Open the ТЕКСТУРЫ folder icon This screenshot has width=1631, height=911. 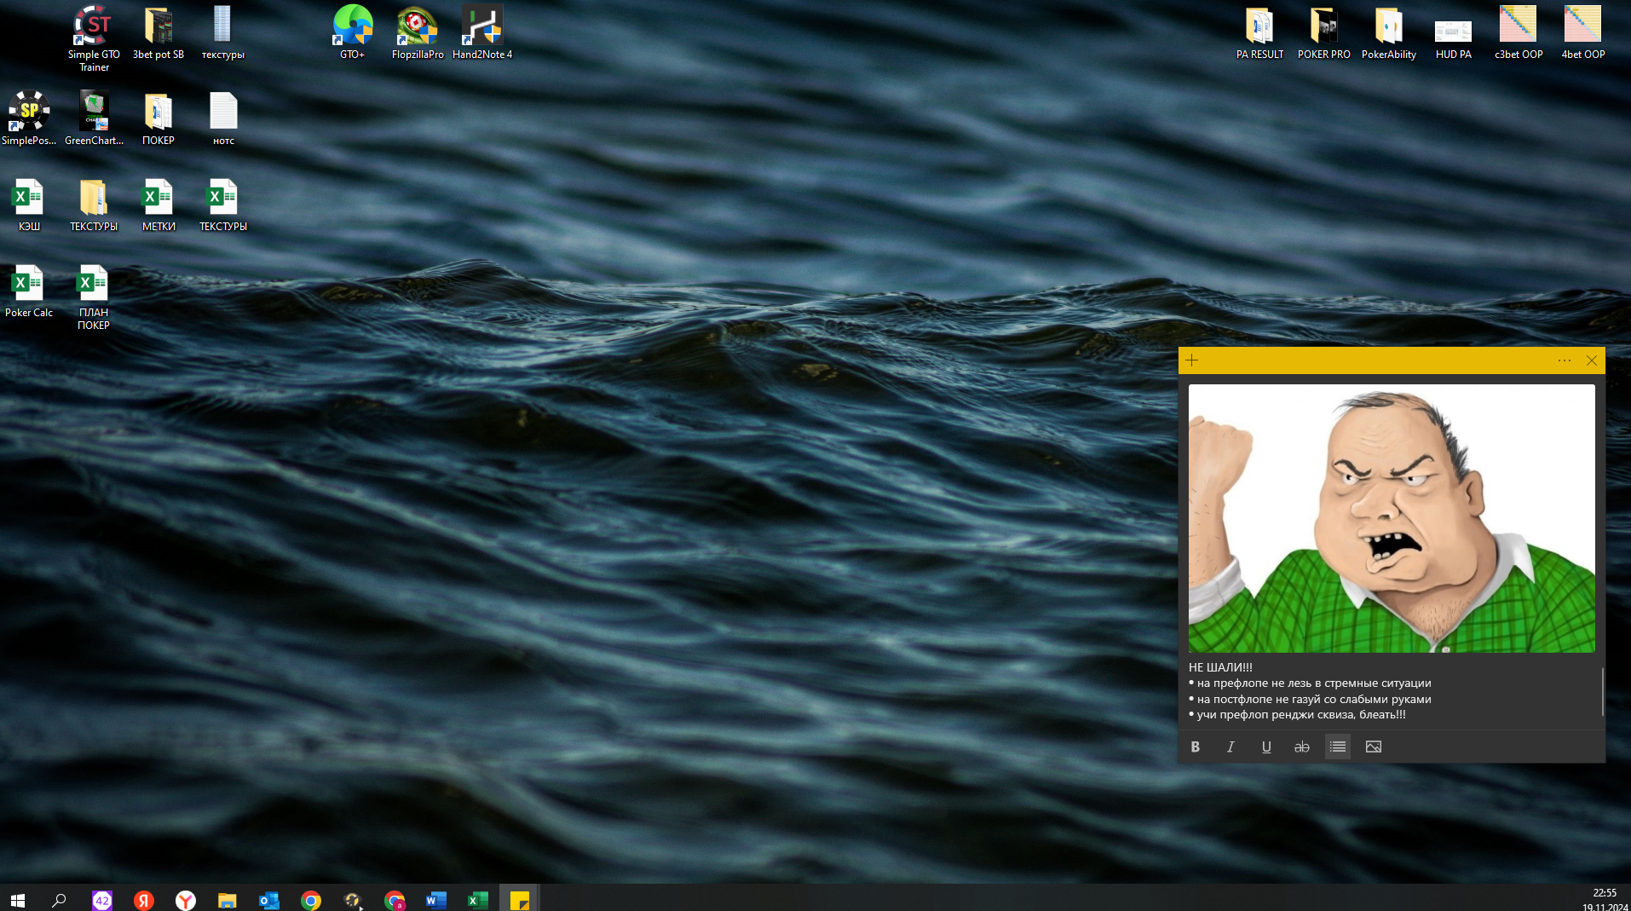coord(94,205)
